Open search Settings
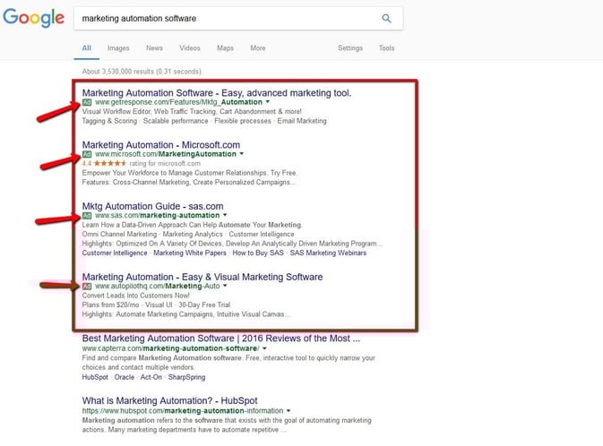The height and width of the screenshot is (446, 603). click(350, 48)
